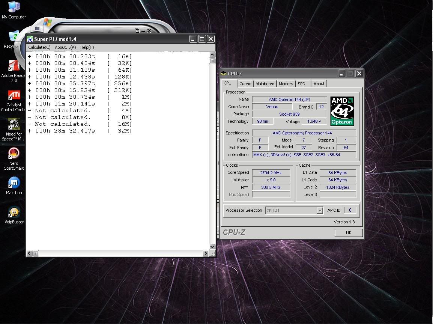
Task: Switch to the Mainboard tab in CPU-Z
Action: tap(265, 84)
